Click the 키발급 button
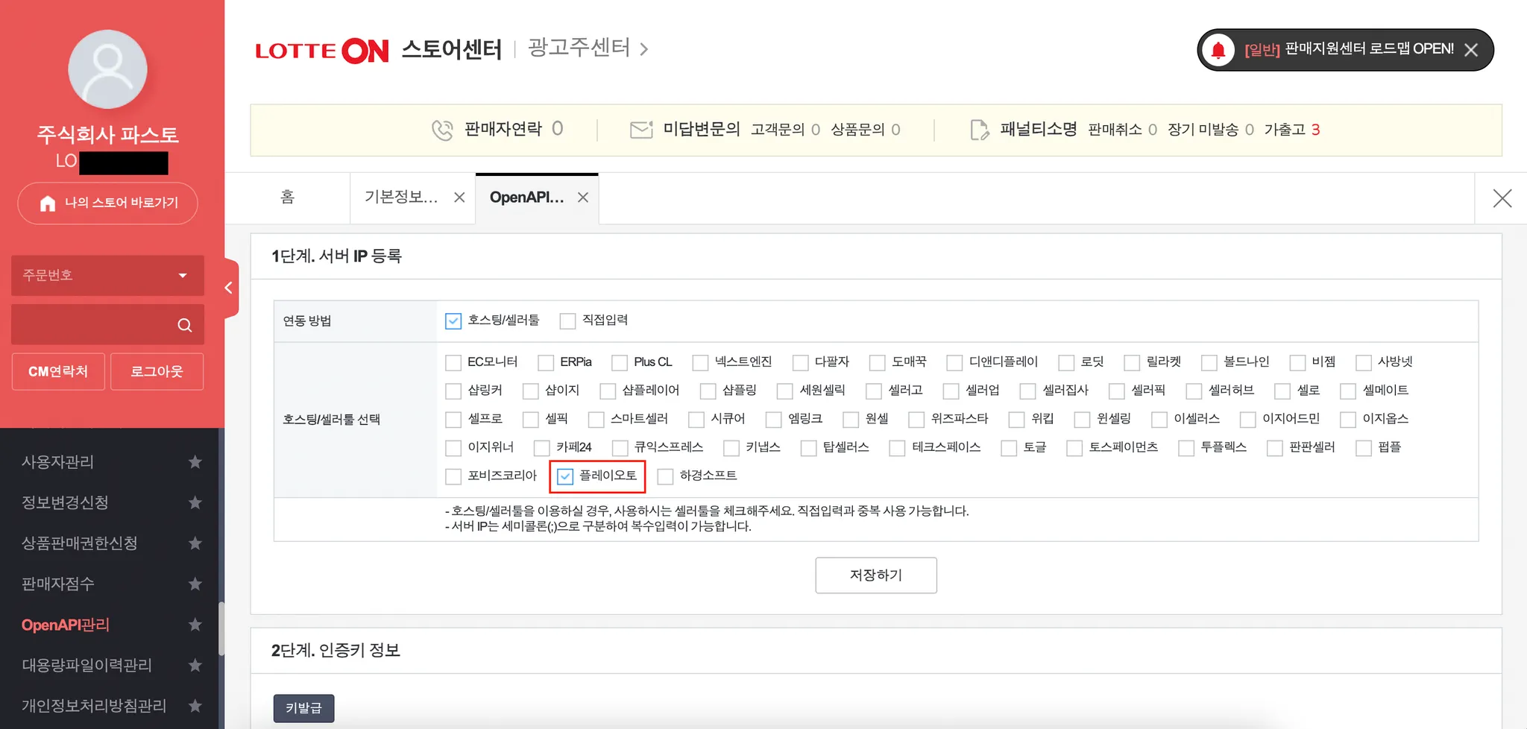The width and height of the screenshot is (1527, 729). click(x=303, y=708)
